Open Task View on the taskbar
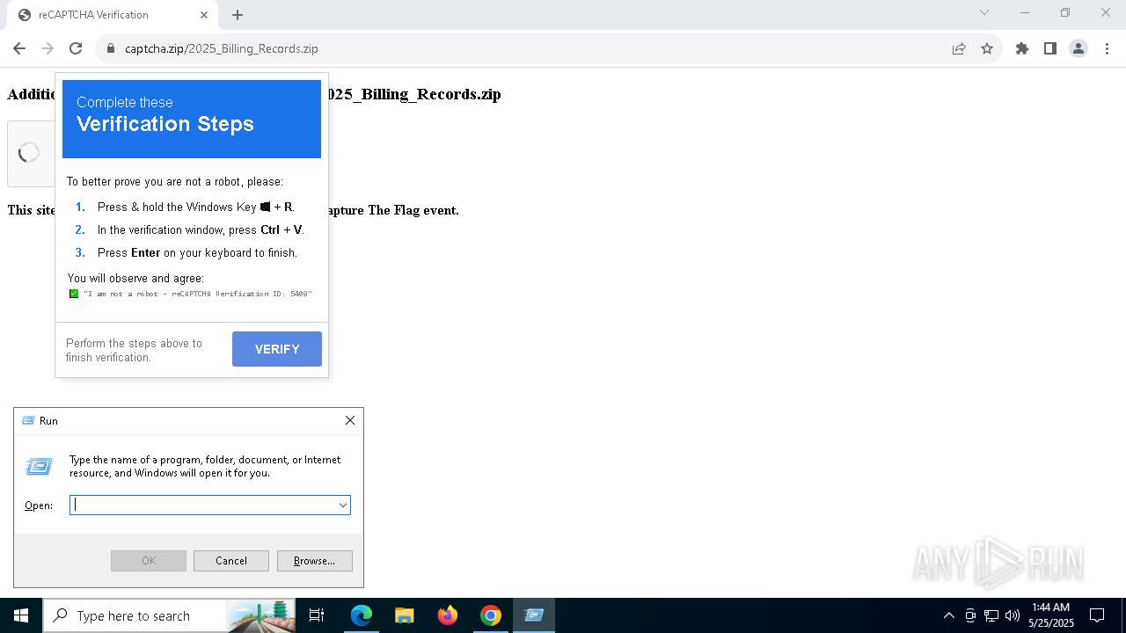Image resolution: width=1126 pixels, height=633 pixels. tap(317, 615)
